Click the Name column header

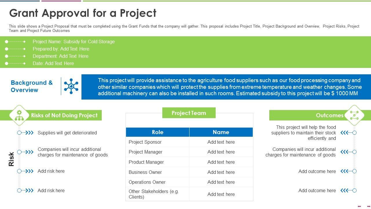coord(221,132)
